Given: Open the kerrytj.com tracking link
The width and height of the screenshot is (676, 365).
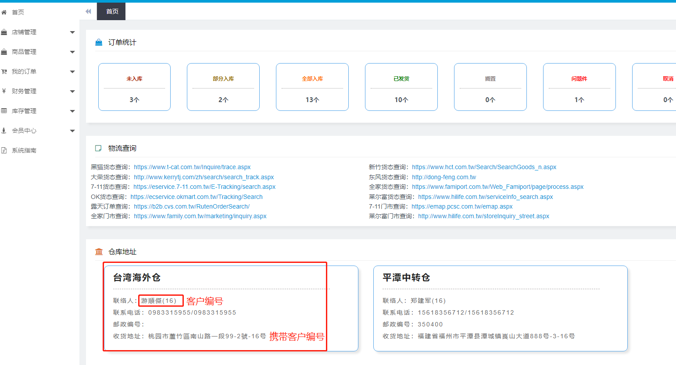Looking at the screenshot, I should [204, 177].
